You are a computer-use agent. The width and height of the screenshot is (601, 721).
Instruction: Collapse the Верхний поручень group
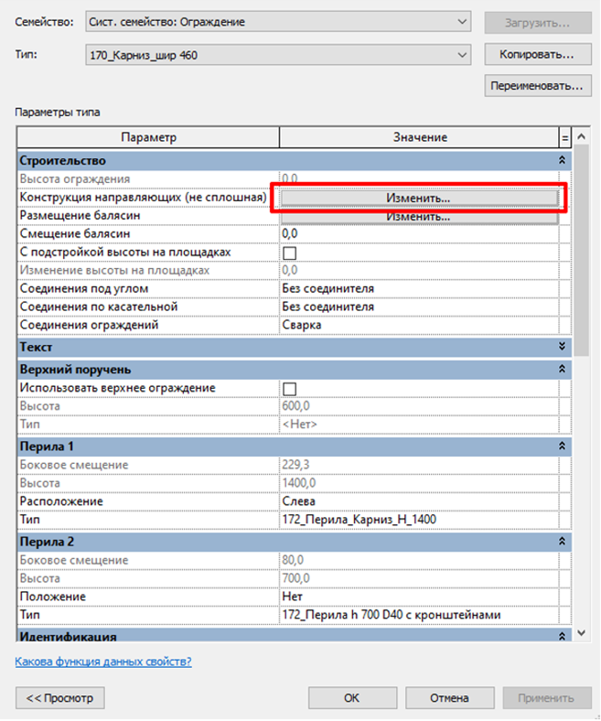[562, 369]
